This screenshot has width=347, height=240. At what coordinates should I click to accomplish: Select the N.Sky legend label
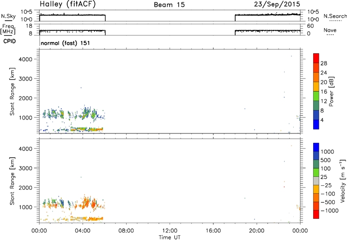point(8,16)
